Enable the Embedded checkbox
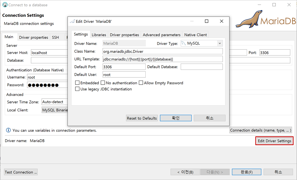The width and height of the screenshot is (297, 180). pos(77,83)
